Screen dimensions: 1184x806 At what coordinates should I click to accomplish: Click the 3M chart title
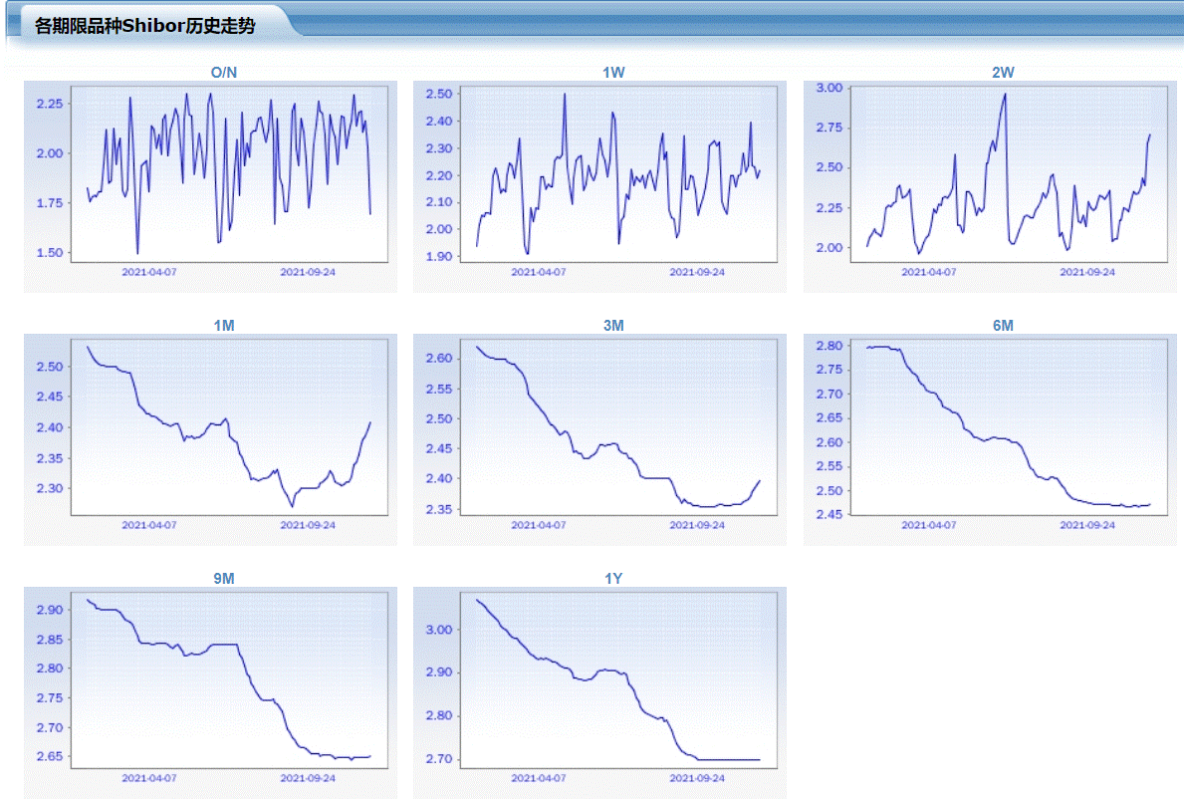click(613, 326)
